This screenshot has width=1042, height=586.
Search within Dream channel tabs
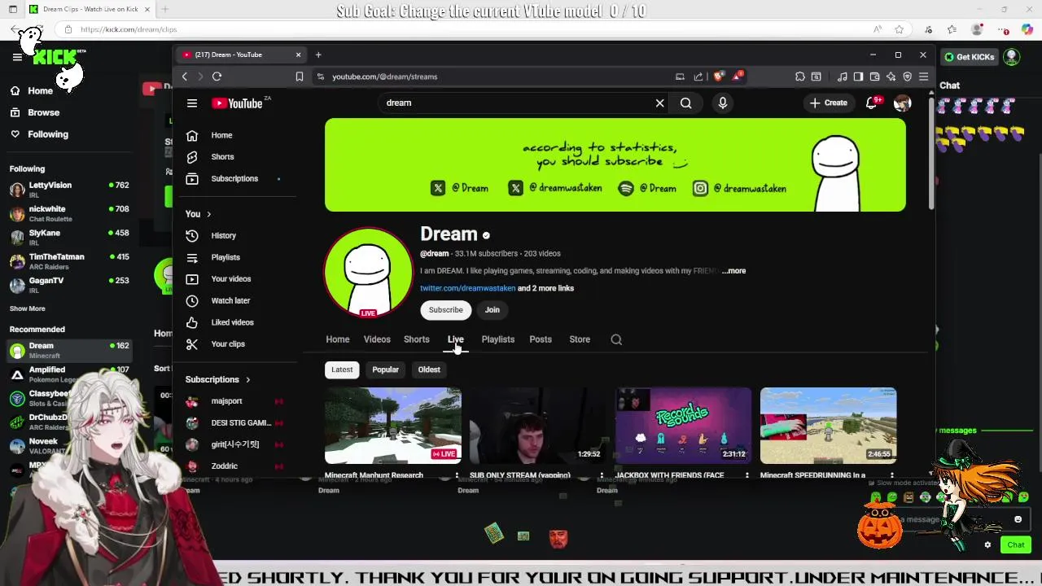pyautogui.click(x=616, y=339)
